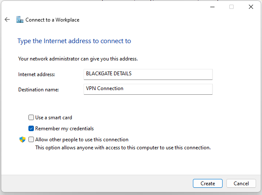Screen dimensions: 262x195
Task: Click the Use a smart card label text
Action: (x=54, y=118)
